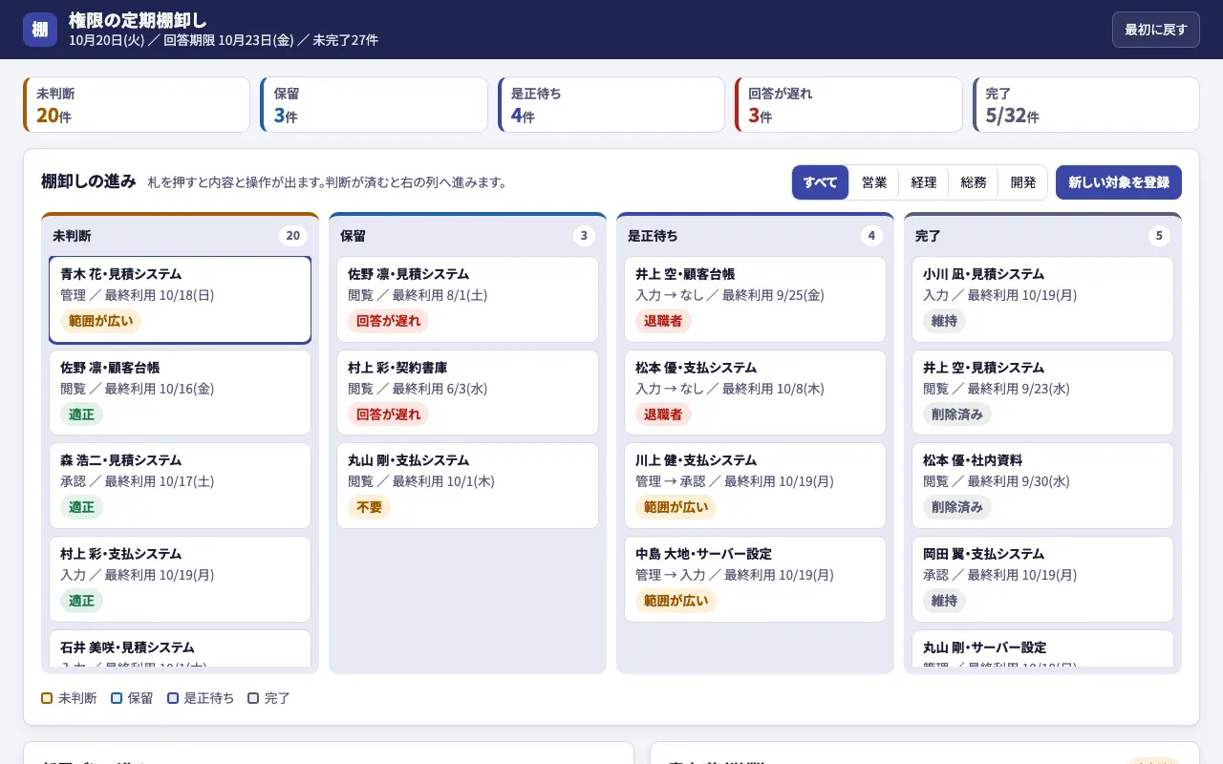Open the 村上 彩・支払システム card
Screen dimensions: 1223x764
click(x=180, y=579)
